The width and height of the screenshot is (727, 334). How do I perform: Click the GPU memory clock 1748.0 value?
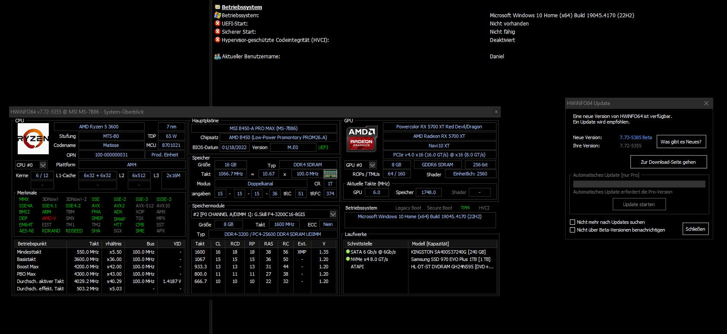[429, 192]
